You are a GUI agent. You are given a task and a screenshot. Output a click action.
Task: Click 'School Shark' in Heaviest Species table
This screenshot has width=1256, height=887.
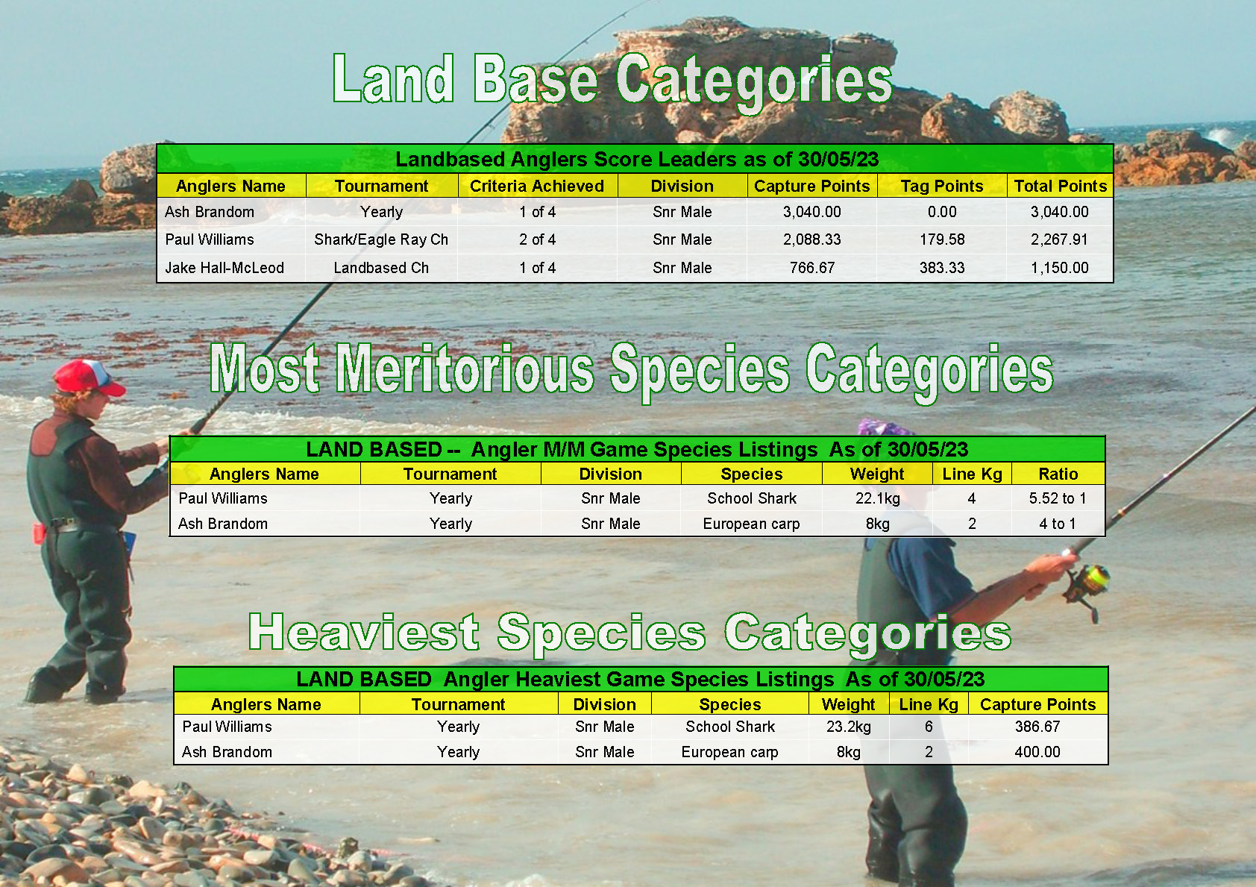pyautogui.click(x=730, y=727)
